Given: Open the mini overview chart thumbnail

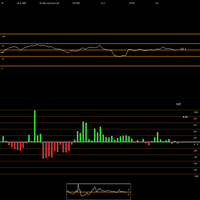Looking at the screenshot, I should click(99, 192).
